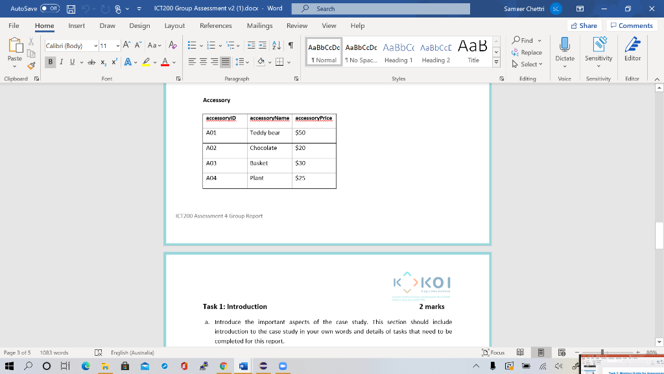This screenshot has height=374, width=664.
Task: Click the Share button
Action: (583, 26)
